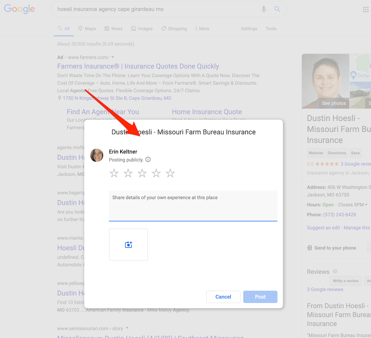Expand the Closes 5PM hours dropdown
Viewport: 371px width, 338px height.
point(366,205)
